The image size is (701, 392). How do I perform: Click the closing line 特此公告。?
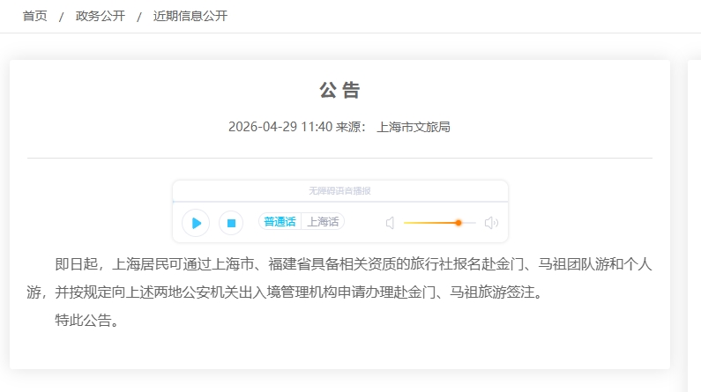[86, 320]
